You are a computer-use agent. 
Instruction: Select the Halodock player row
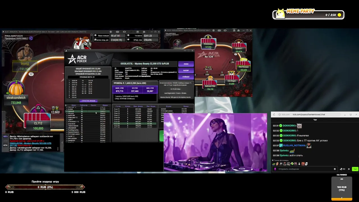coord(87,111)
